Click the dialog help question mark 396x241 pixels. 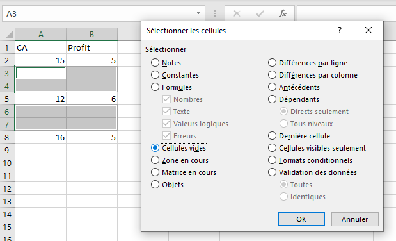pyautogui.click(x=340, y=30)
